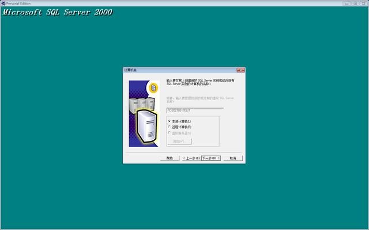Viewport: 369px width, 230px height.
Task: Click the "Microsoft SQL Server 2000" heading text
Action: pyautogui.click(x=58, y=12)
